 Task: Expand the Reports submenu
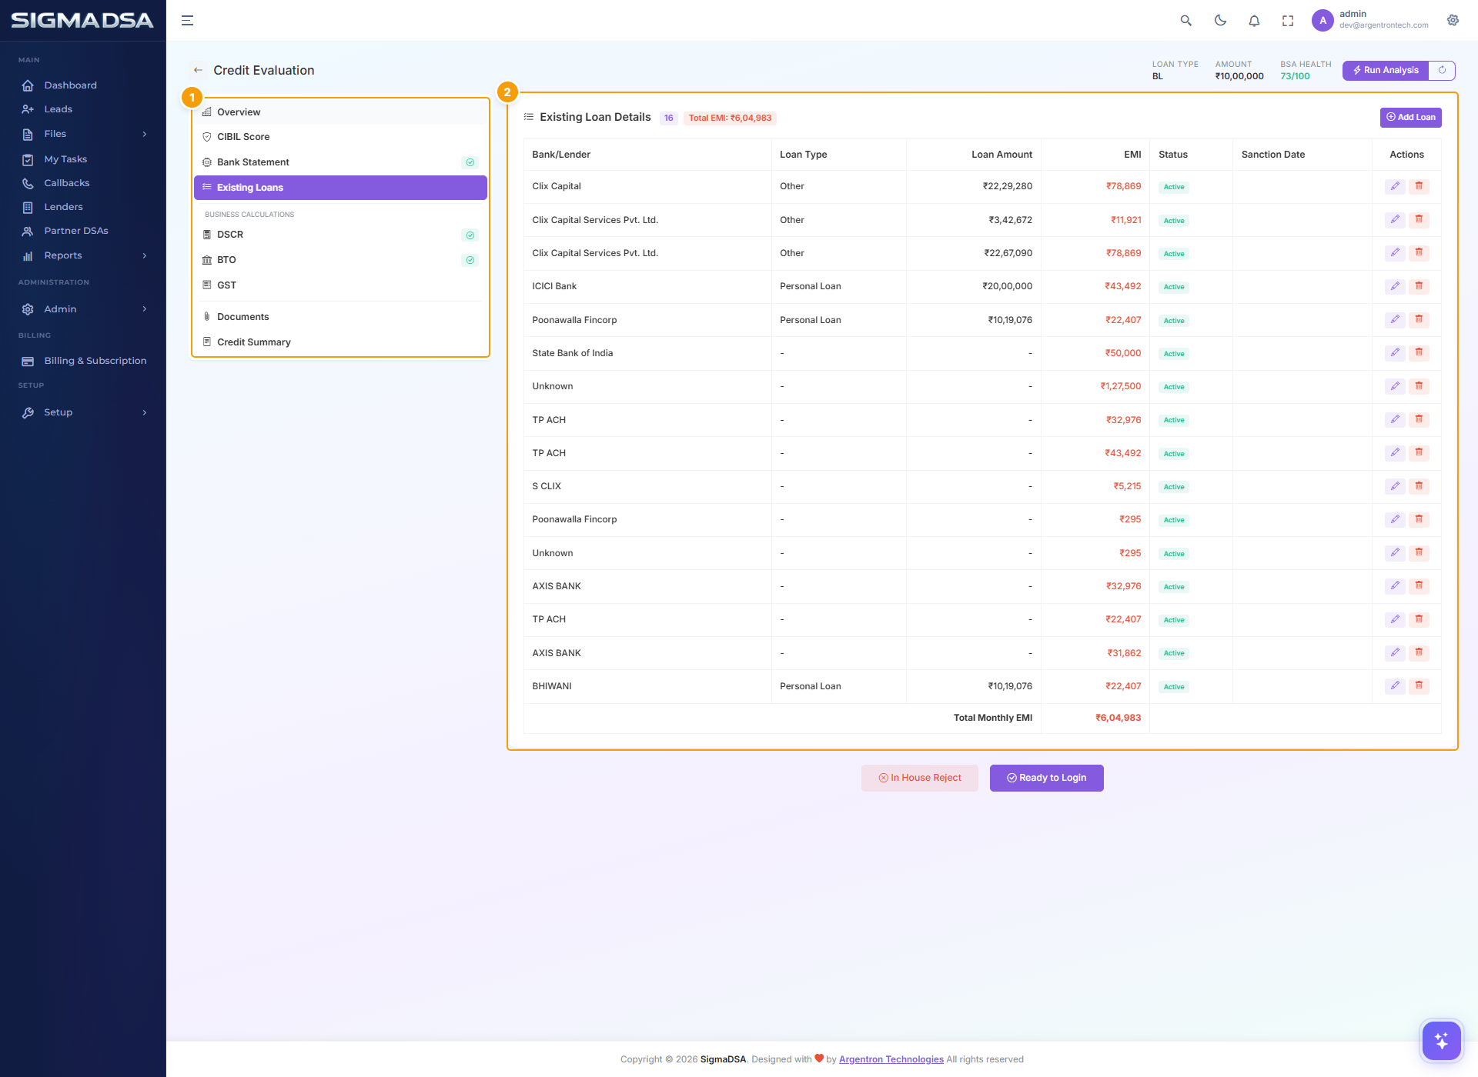click(x=83, y=255)
